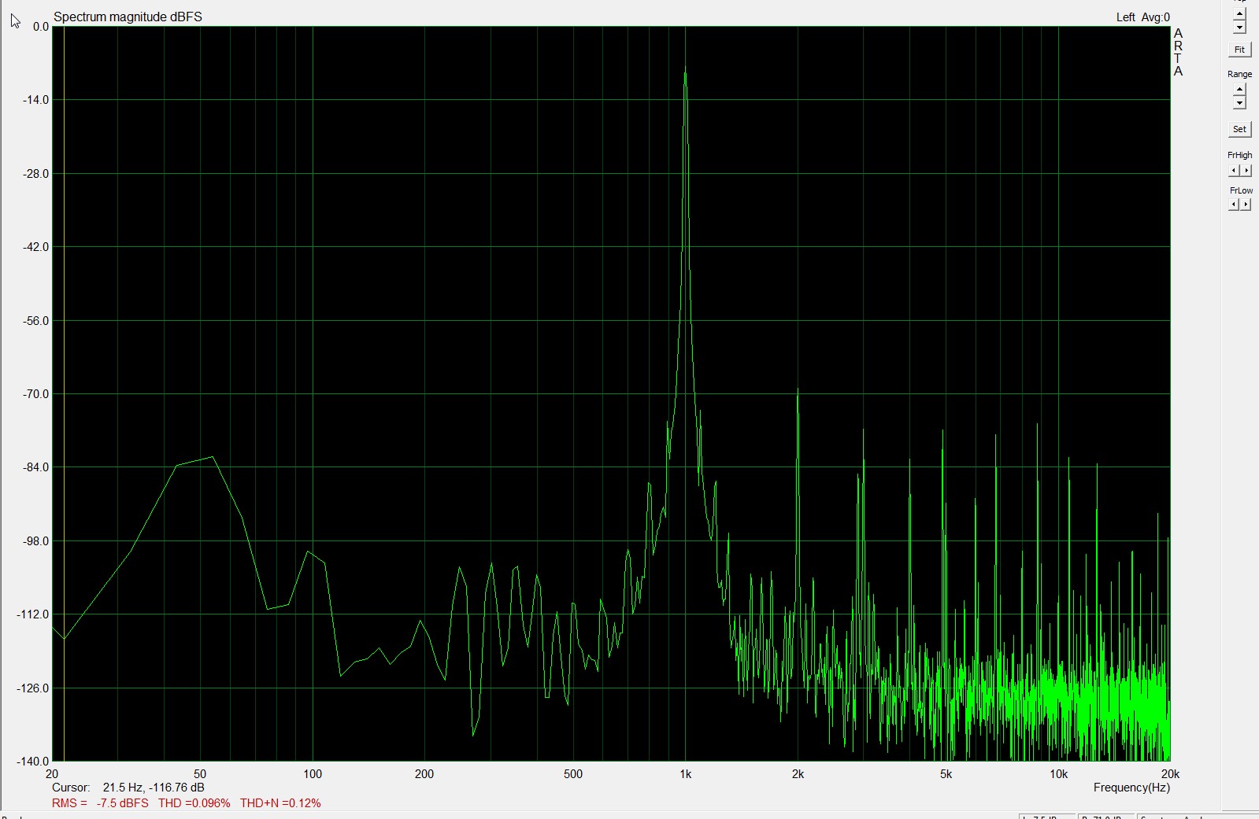Click the FrHigh right arrow
Screen dimensions: 1259x819
pos(1246,171)
